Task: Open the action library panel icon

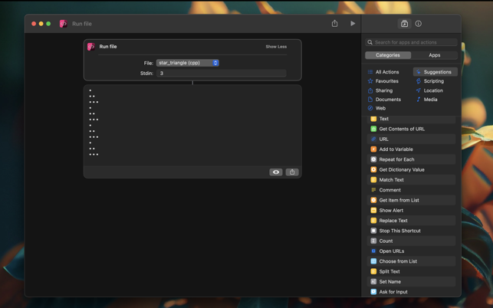Action: pos(405,24)
